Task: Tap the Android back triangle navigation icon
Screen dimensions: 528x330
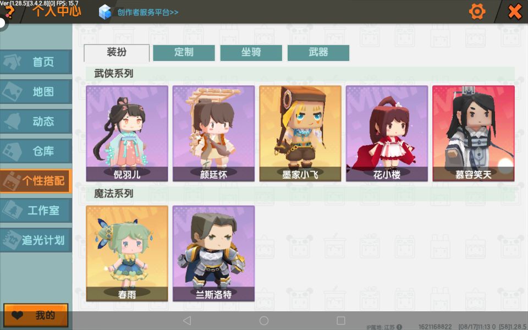Action: (187, 321)
